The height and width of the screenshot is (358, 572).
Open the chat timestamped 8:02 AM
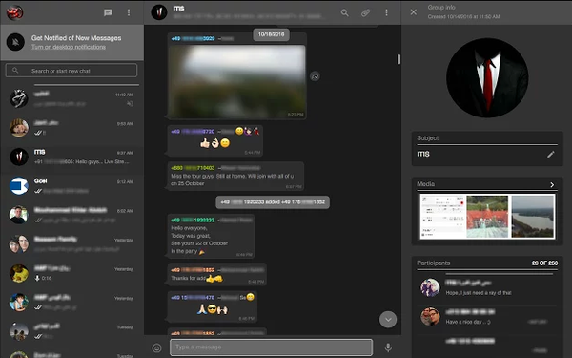click(x=71, y=215)
